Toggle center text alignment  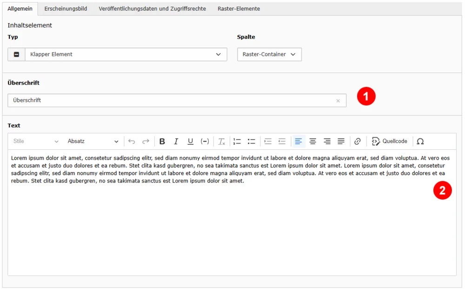[x=312, y=141]
